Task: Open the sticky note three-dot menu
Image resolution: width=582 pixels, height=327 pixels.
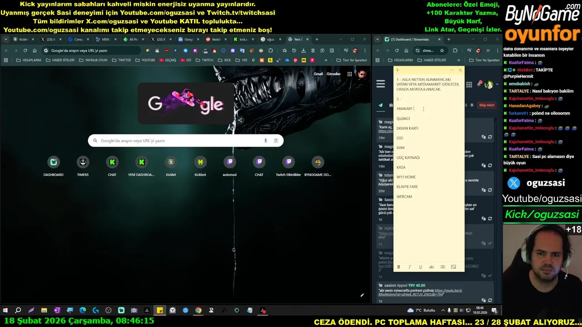Action: [x=452, y=70]
